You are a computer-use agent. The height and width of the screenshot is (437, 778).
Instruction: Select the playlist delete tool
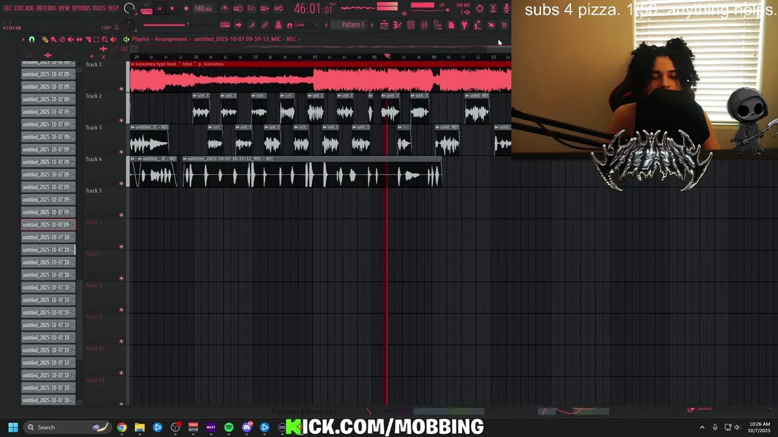(x=62, y=39)
